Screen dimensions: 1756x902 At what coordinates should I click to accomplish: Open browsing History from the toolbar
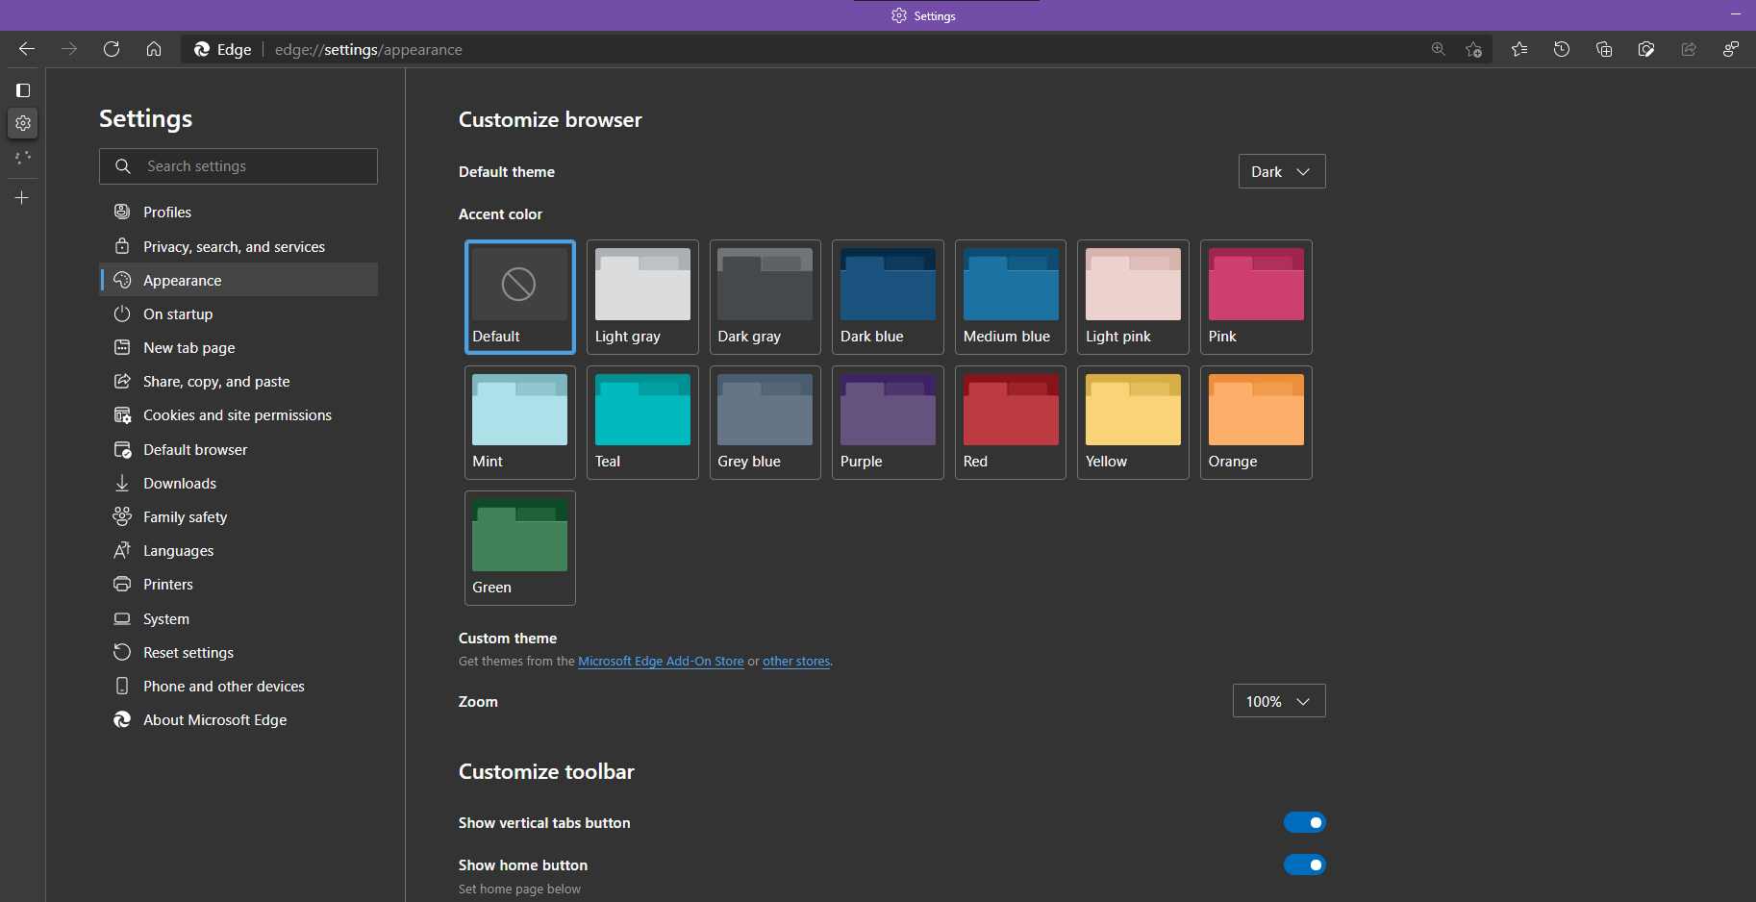pos(1561,49)
